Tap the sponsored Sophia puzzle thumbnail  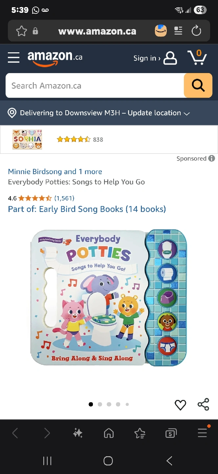[27, 140]
